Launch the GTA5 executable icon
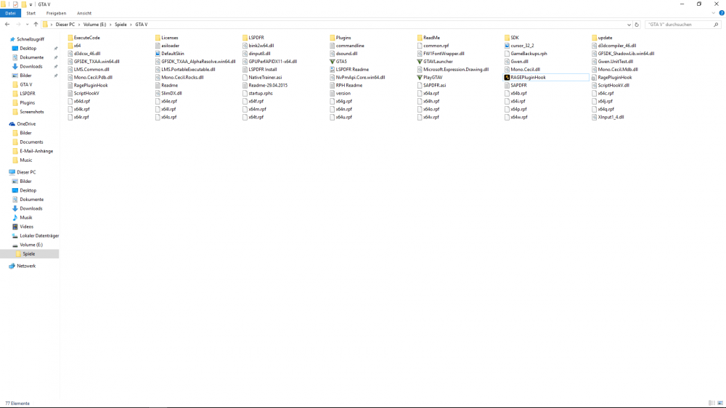 coord(332,62)
